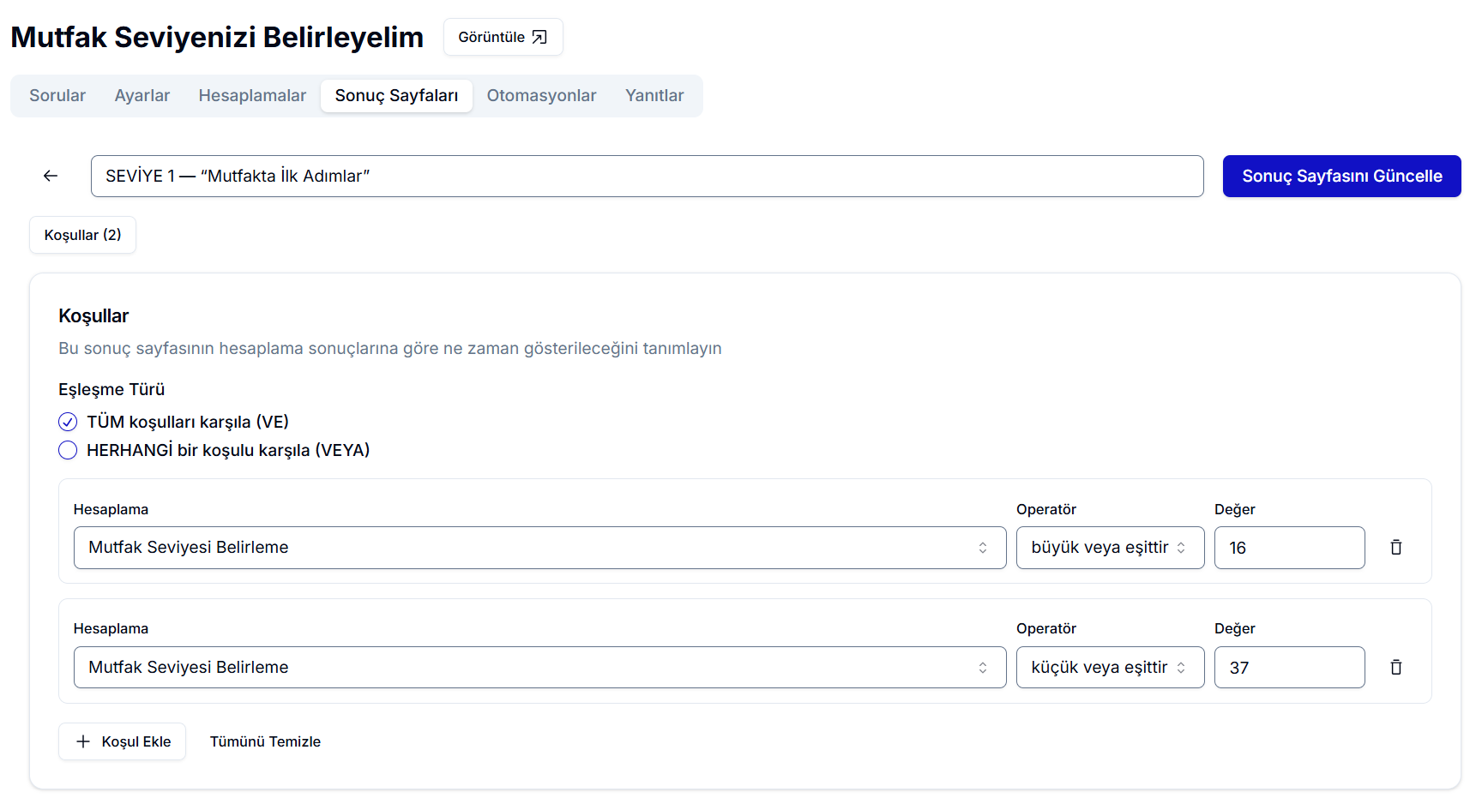Click the SEVİYE 1 title input field
This screenshot has width=1470, height=798.
647,176
